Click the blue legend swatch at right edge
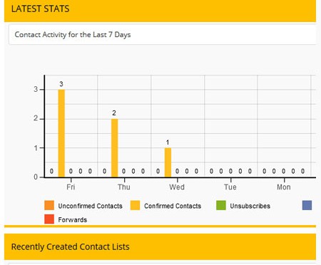This screenshot has height=265, width=321. pos(307,205)
